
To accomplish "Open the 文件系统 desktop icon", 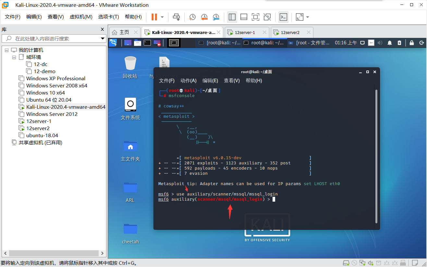I will pyautogui.click(x=130, y=109).
